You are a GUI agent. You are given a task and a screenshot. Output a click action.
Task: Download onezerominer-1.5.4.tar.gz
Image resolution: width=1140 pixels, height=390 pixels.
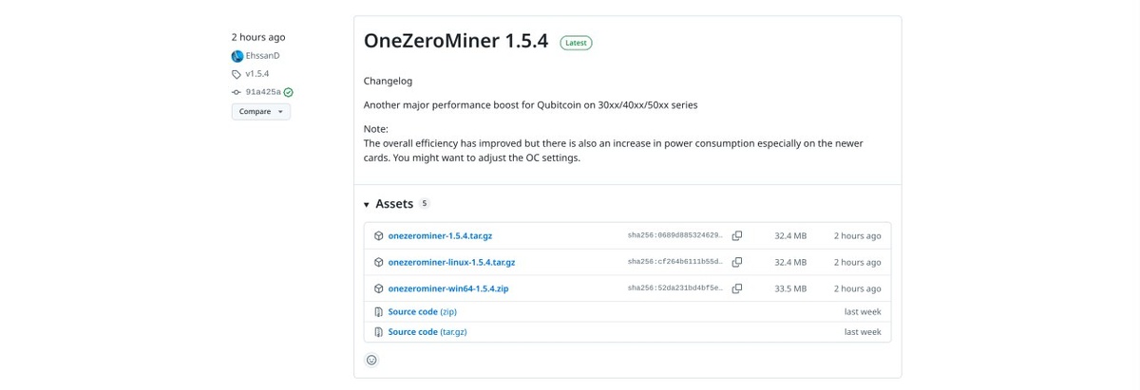440,235
